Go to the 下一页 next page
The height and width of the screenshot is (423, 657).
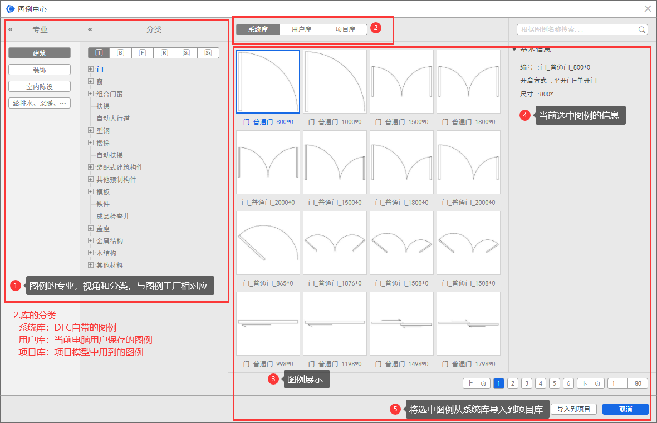coord(590,383)
